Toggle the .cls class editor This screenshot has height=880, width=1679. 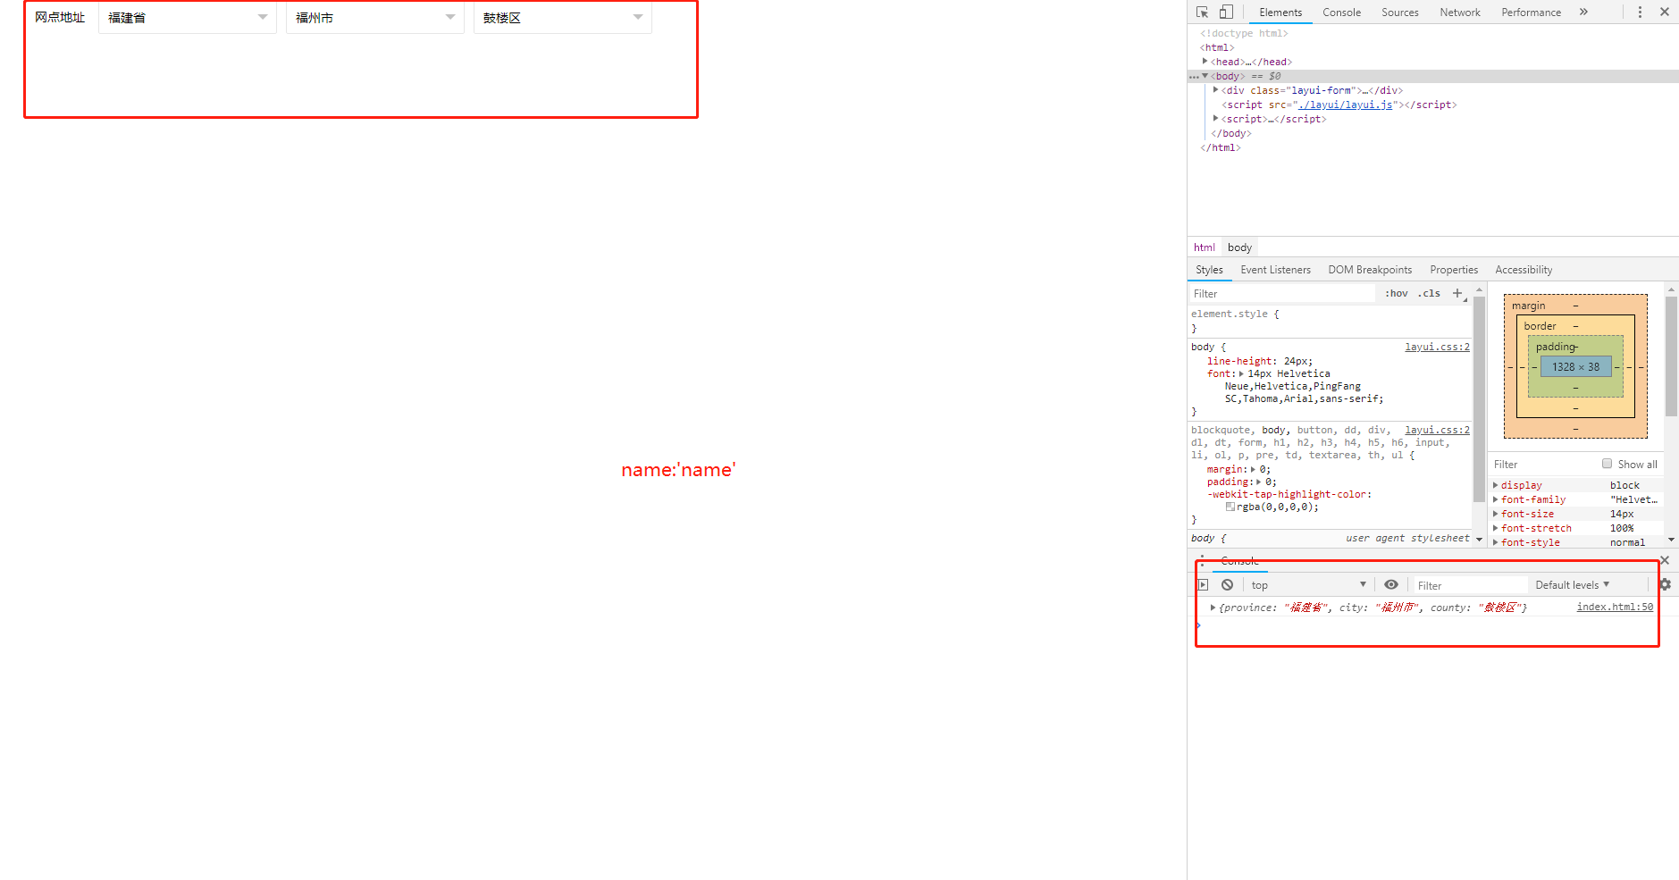[1429, 293]
